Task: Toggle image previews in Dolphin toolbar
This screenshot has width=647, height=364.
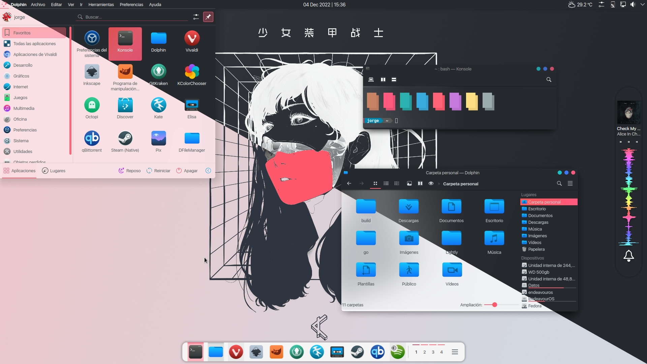Action: 409,183
